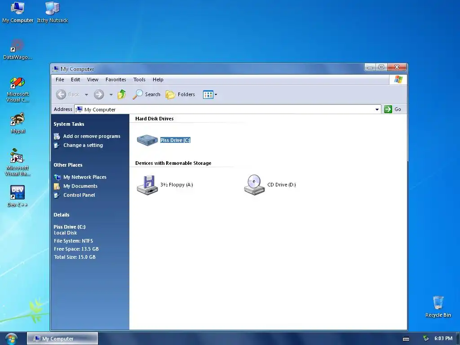Select the 3½ Floppy (A:) drive icon
The width and height of the screenshot is (460, 345).
pos(147,185)
